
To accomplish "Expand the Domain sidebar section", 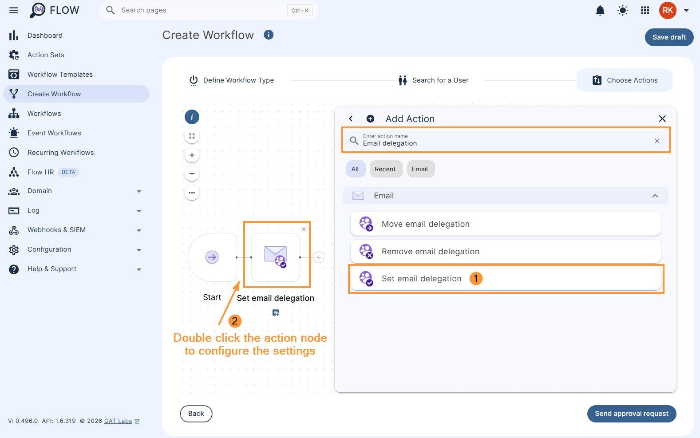I will click(76, 191).
